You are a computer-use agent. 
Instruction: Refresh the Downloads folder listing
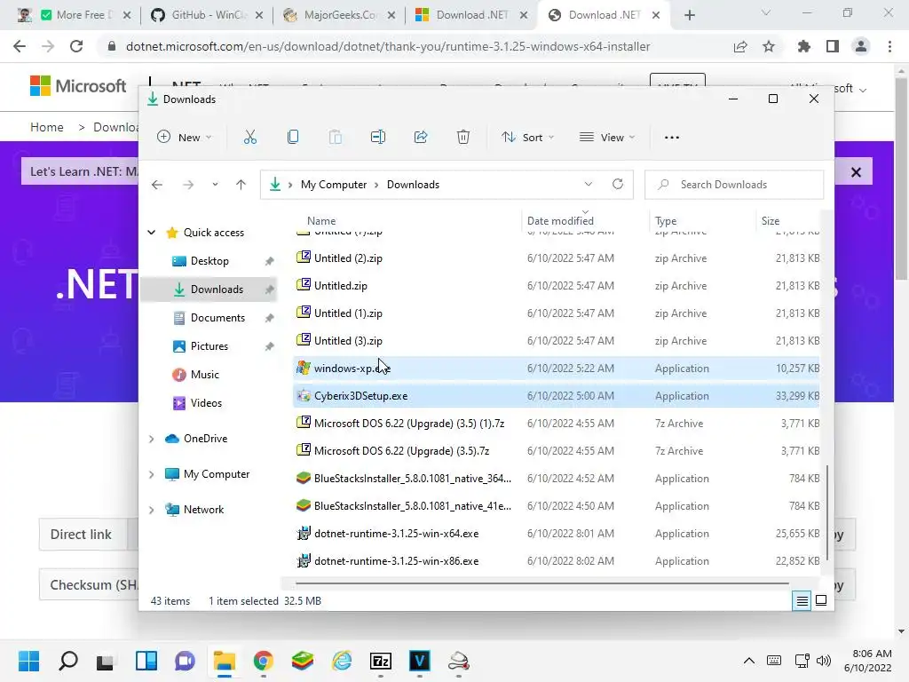(618, 185)
